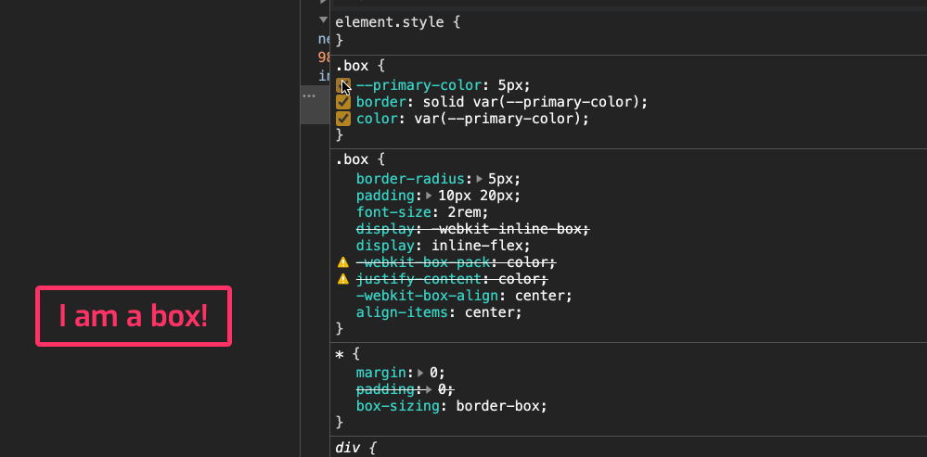This screenshot has width=927, height=457.
Task: Click warning icon next to justify-content
Action: 343,279
